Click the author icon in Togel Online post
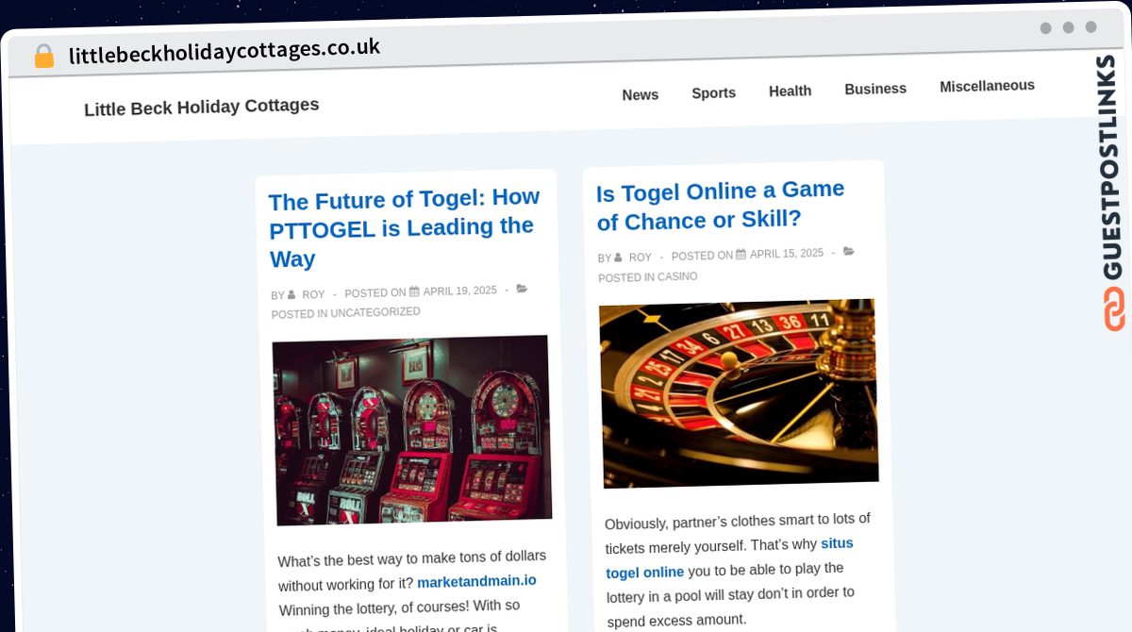Image resolution: width=1132 pixels, height=632 pixels. click(x=618, y=258)
